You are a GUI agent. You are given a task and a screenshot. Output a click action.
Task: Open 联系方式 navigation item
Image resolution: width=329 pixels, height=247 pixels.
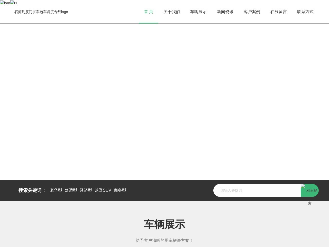(305, 12)
